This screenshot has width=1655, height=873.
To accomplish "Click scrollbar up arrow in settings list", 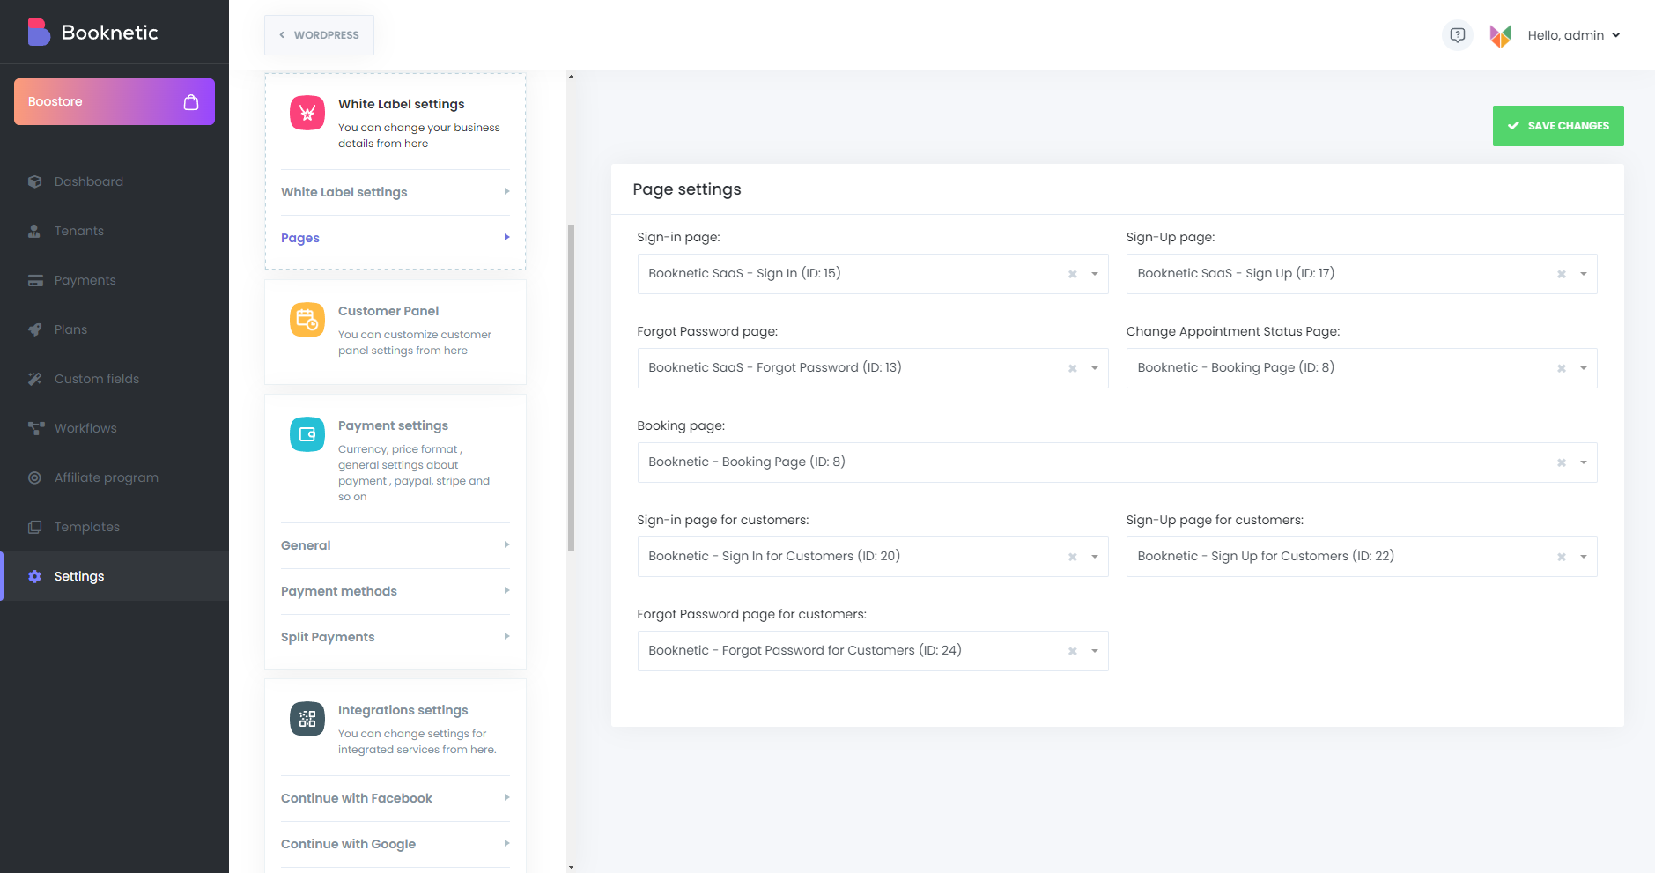I will coord(571,77).
